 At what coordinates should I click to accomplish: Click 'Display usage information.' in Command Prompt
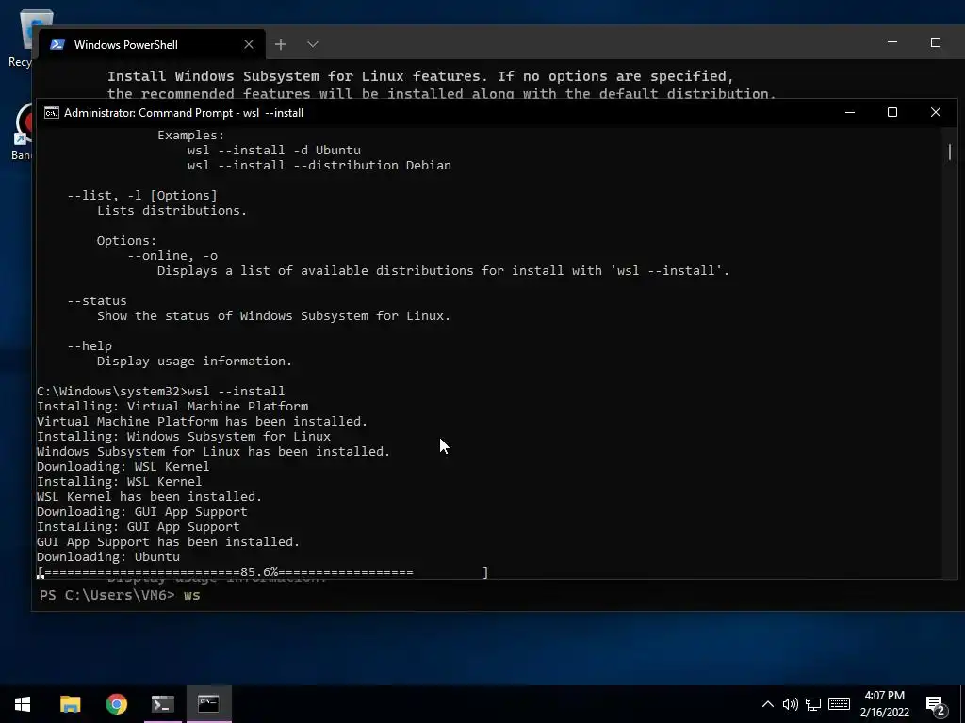coord(194,361)
